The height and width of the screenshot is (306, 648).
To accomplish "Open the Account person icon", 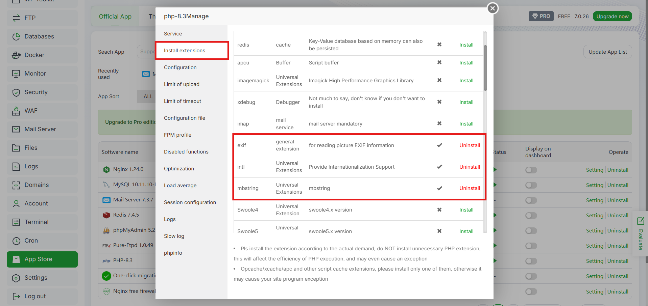I will (x=16, y=203).
